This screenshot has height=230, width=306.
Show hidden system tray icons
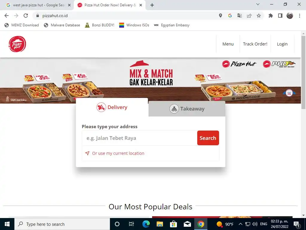point(241,224)
